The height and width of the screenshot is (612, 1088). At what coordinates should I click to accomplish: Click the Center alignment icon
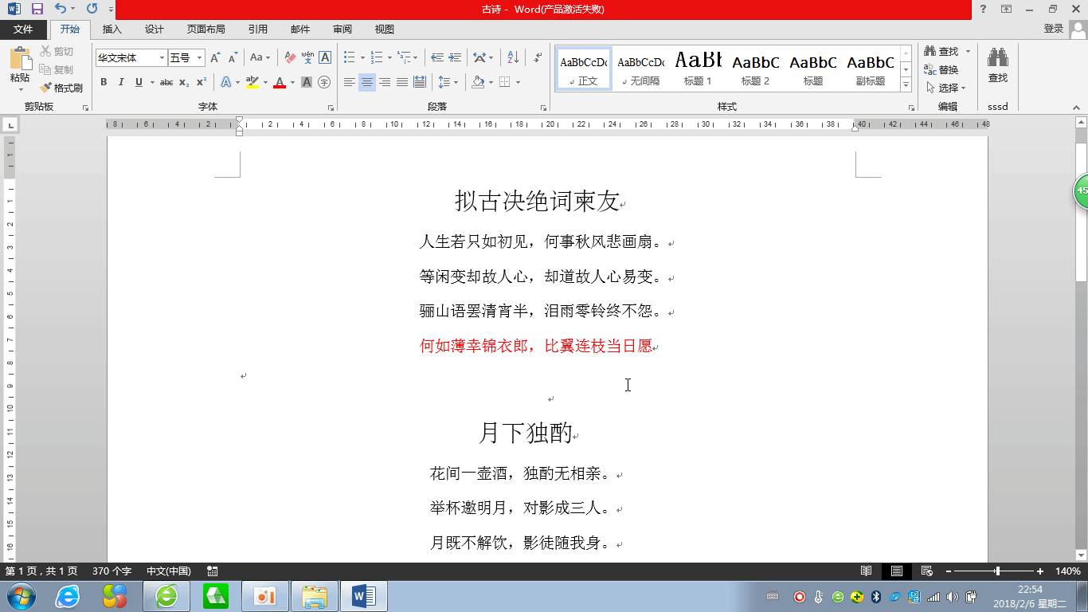[367, 82]
